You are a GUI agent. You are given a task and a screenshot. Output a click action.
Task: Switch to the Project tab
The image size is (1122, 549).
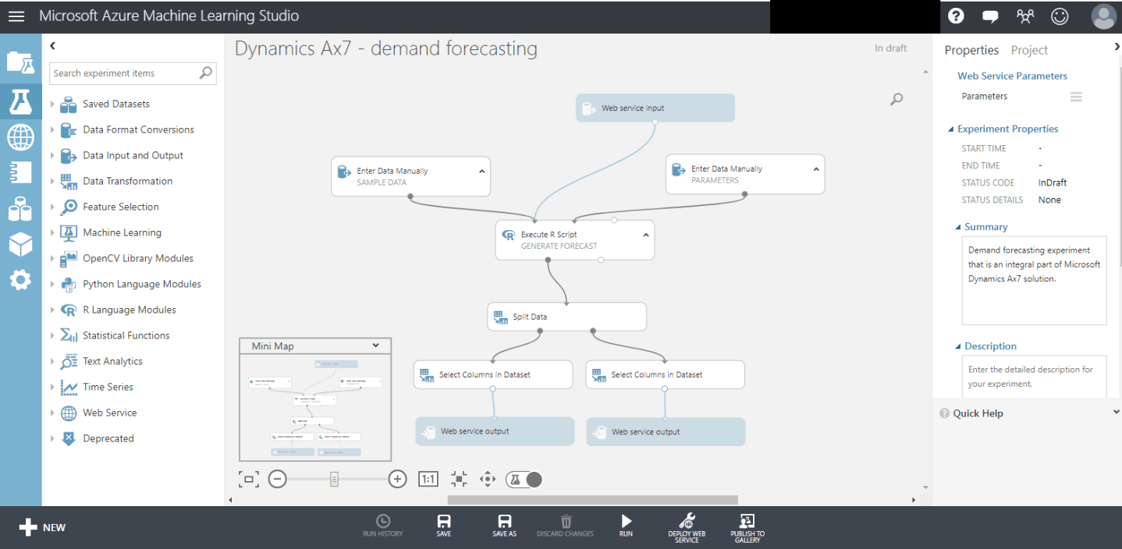click(x=1029, y=50)
